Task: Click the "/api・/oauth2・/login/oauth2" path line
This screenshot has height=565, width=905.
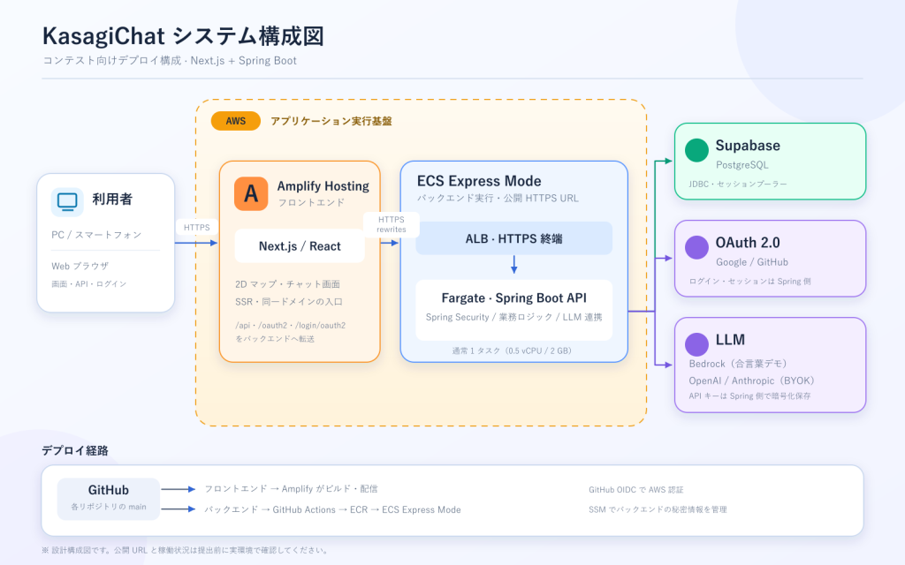Action: [290, 325]
